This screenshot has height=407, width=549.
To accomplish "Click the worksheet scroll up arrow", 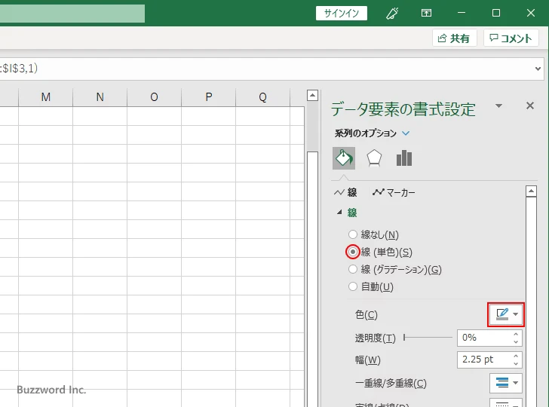I will [312, 95].
